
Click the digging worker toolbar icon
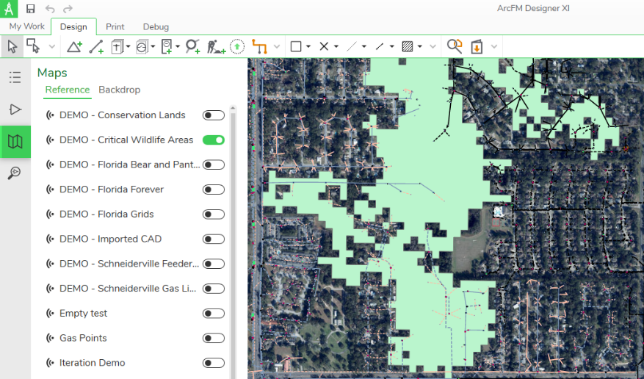(x=215, y=46)
